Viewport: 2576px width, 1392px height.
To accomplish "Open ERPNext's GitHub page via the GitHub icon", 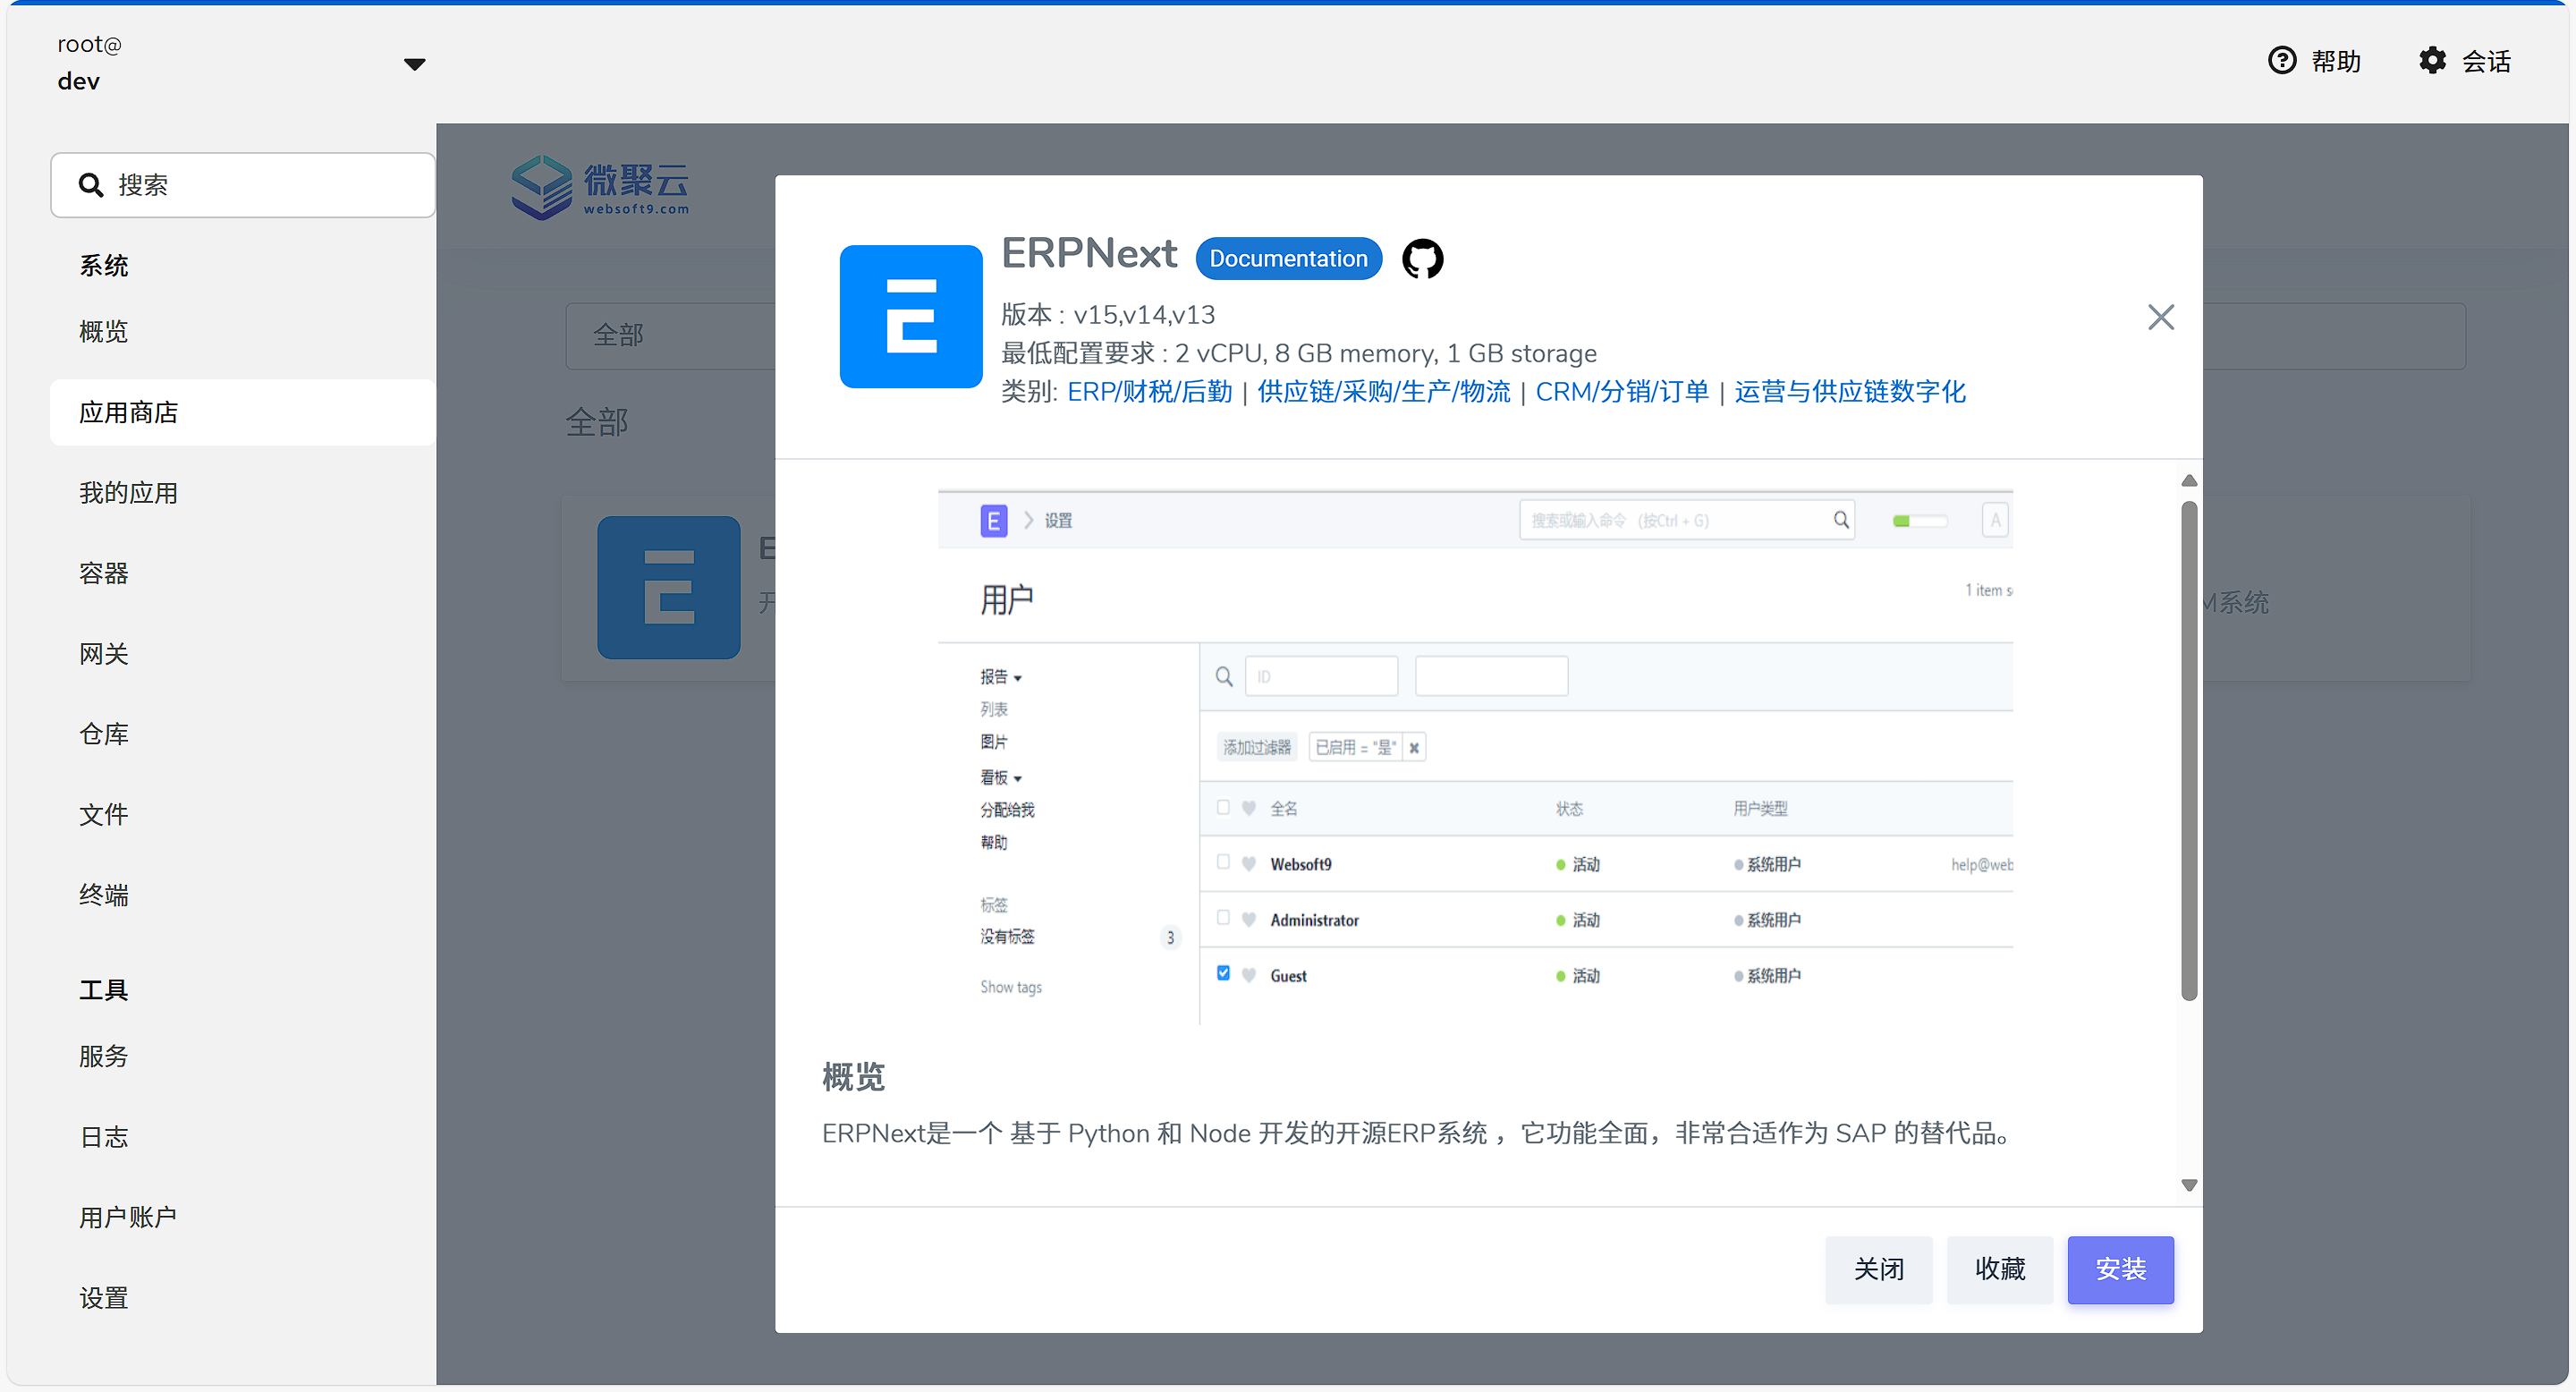I will pyautogui.click(x=1423, y=258).
